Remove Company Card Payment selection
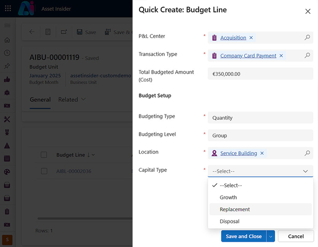The image size is (318, 247). pyautogui.click(x=281, y=56)
